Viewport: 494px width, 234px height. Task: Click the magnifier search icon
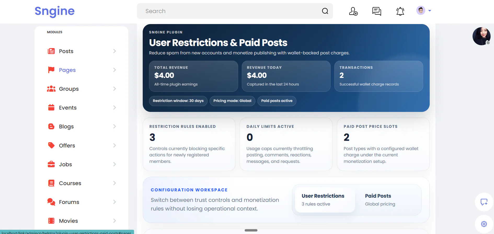(x=325, y=11)
